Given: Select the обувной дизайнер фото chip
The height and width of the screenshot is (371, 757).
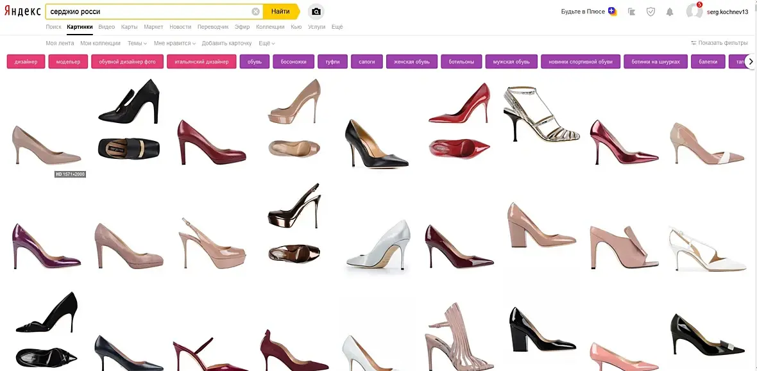Looking at the screenshot, I should 128,62.
